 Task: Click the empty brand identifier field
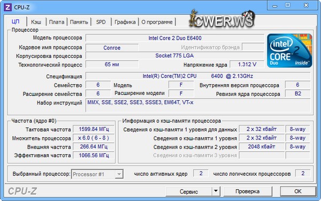[253, 47]
